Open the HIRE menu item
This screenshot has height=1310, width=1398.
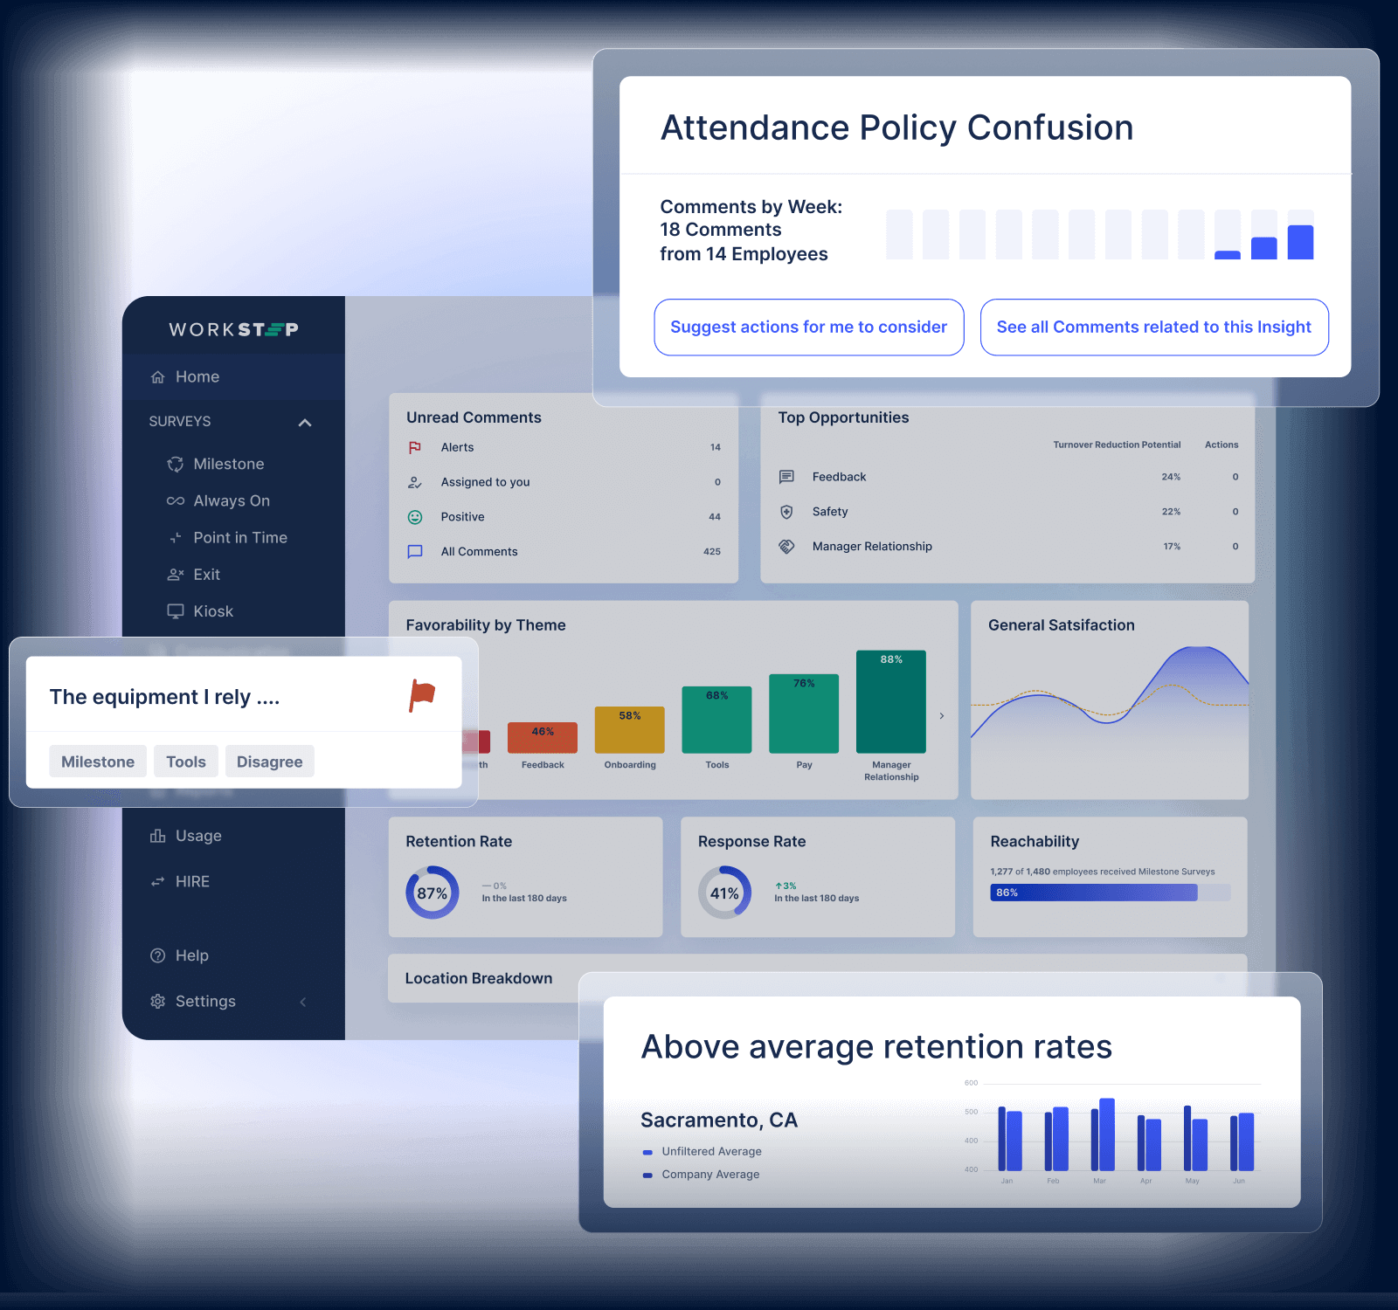pyautogui.click(x=192, y=881)
